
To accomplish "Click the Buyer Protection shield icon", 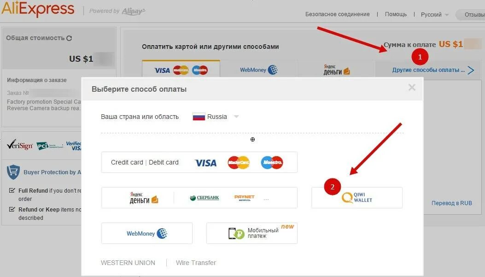I will (x=13, y=172).
